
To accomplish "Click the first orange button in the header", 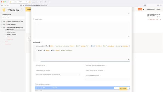I will 139,9.
